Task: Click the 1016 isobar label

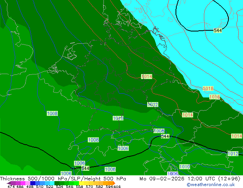Action: coord(215,97)
